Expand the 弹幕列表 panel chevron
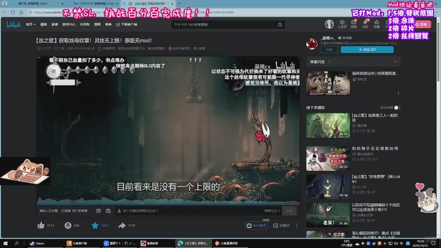Image resolution: width=441 pixels, height=248 pixels. pos(395,62)
